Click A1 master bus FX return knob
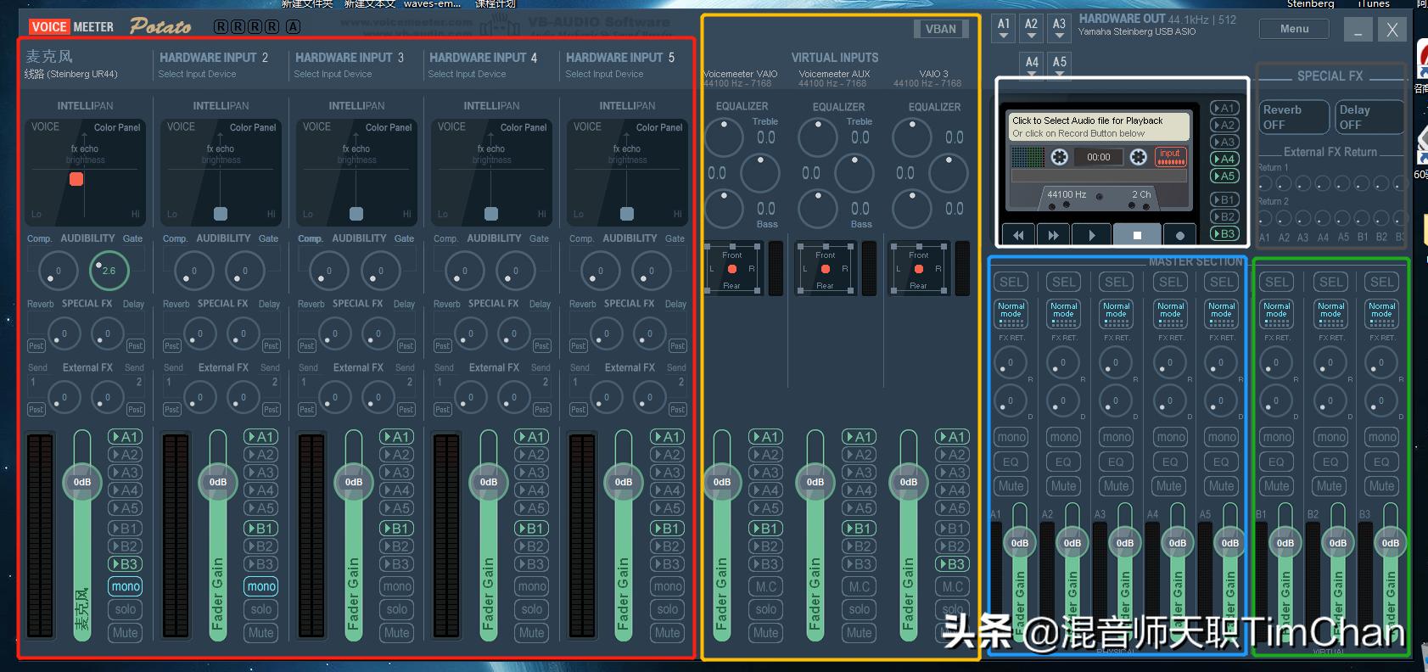Screen dimensions: 1428x672 (1010, 362)
